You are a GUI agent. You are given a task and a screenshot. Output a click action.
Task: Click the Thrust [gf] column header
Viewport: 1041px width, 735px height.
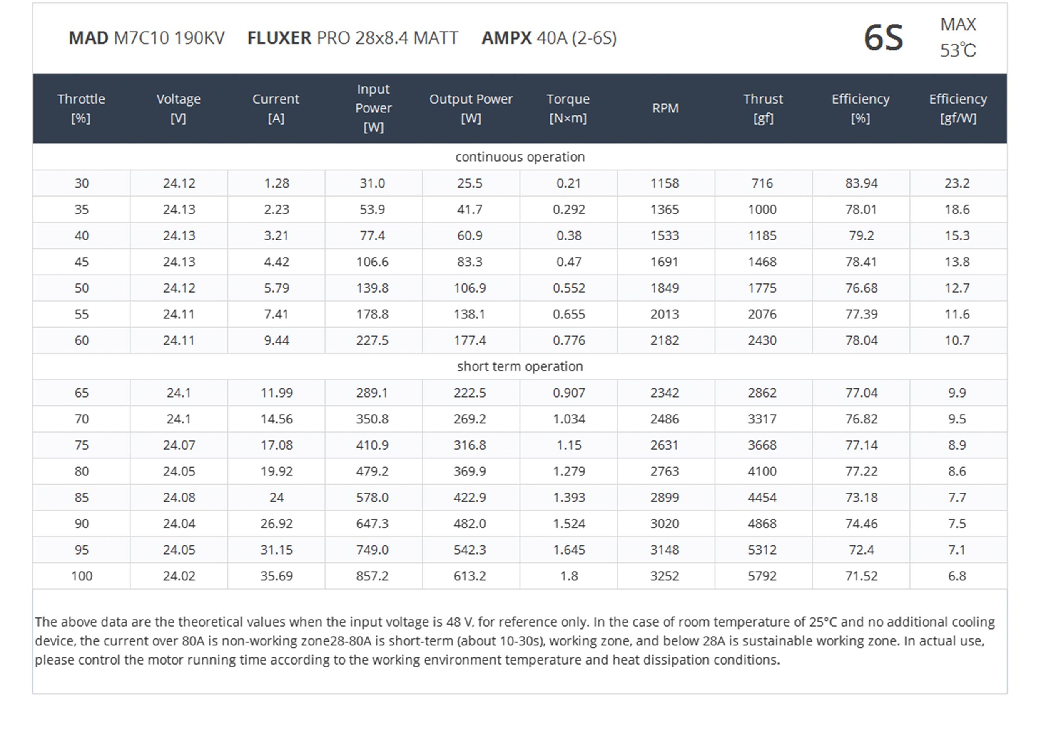click(763, 108)
